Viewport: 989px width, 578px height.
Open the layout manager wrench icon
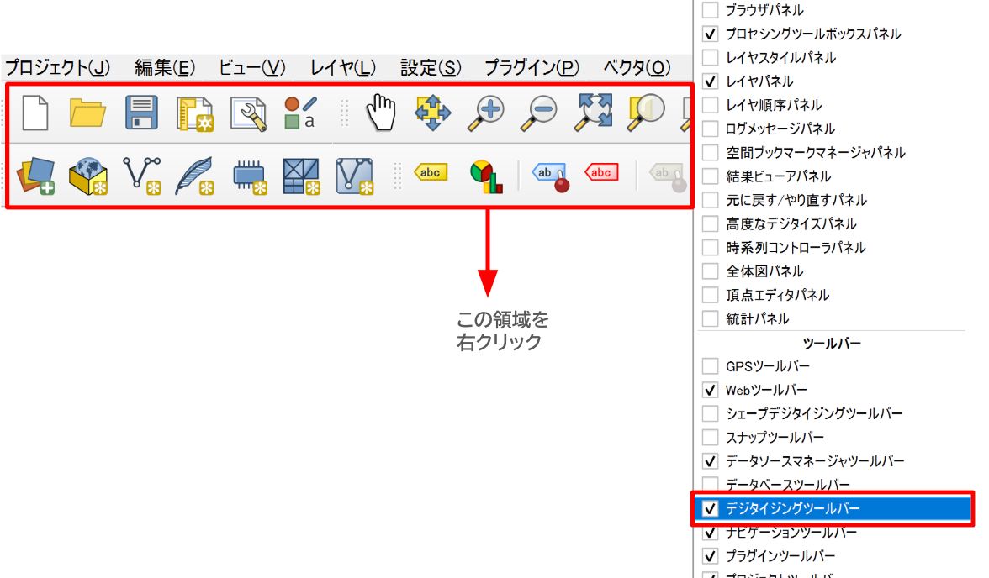click(x=249, y=113)
